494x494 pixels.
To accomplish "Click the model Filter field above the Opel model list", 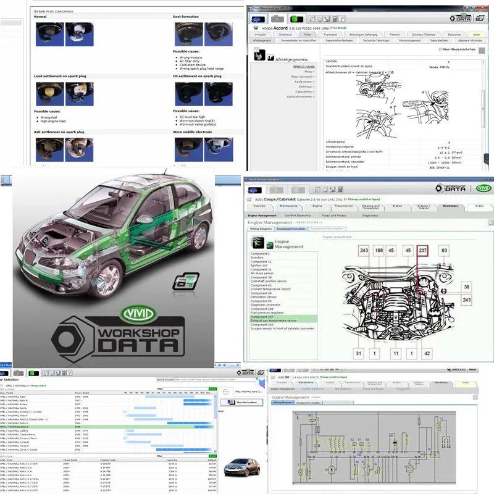I will click(185, 389).
